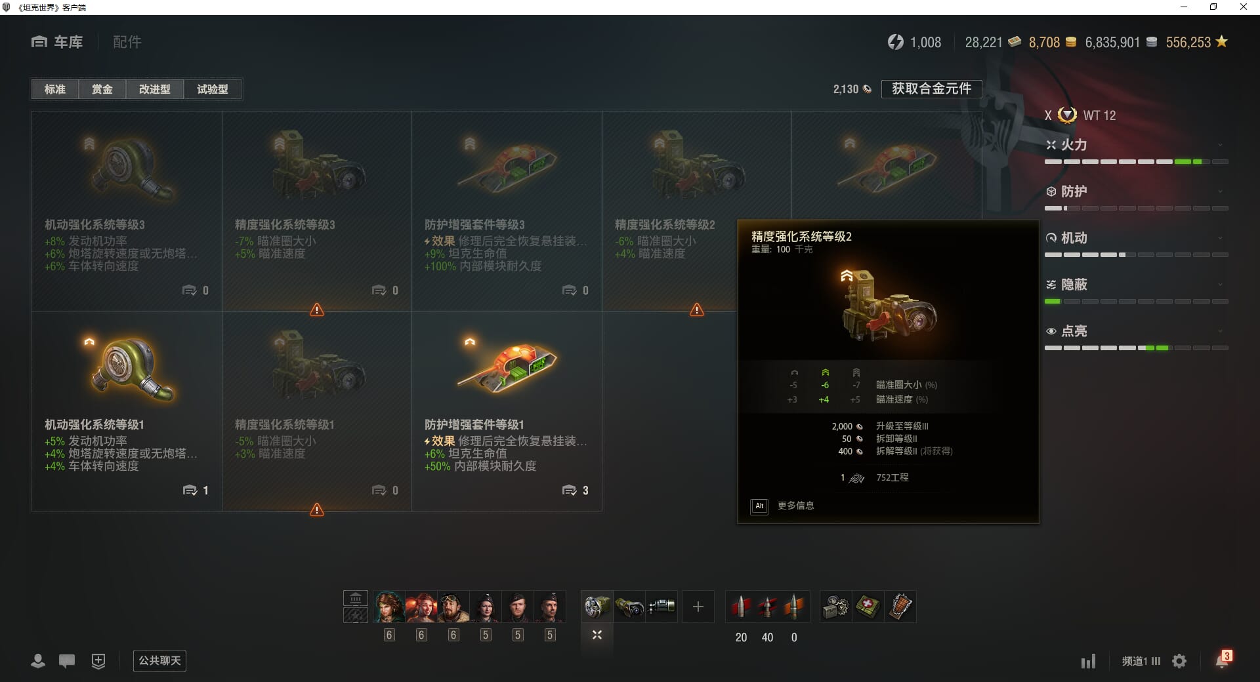Open the server statistics bars icon
Image resolution: width=1260 pixels, height=682 pixels.
tap(1088, 661)
